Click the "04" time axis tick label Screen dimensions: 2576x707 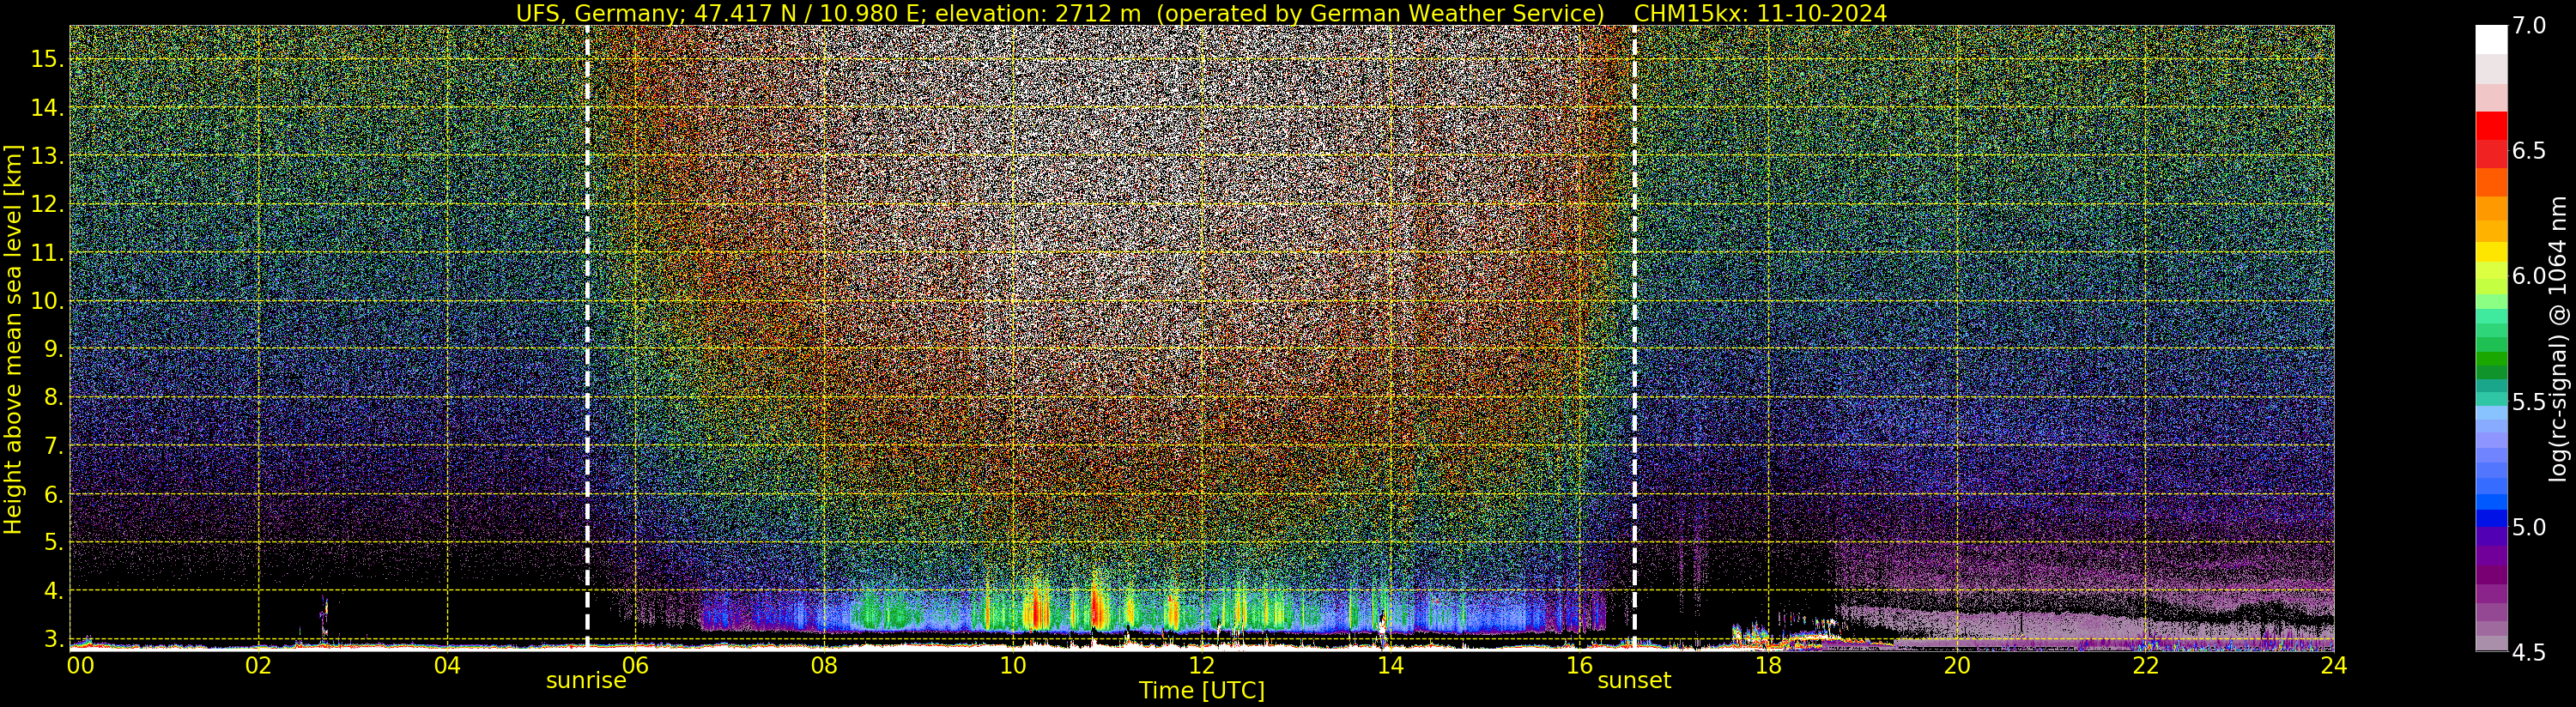(447, 665)
